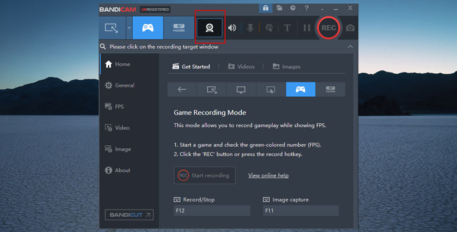The width and height of the screenshot is (457, 232).
Task: Click the lock icon in the title bar
Action: click(266, 8)
